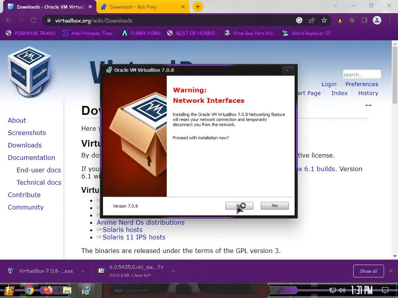This screenshot has width=398, height=298.
Task: Reload the current page
Action: coord(33,20)
